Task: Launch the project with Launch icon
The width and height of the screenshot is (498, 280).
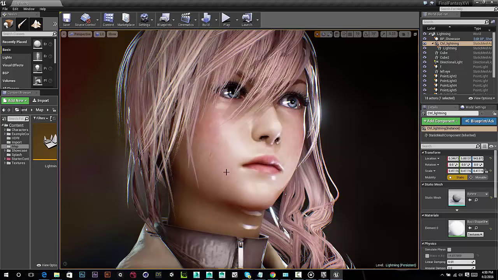Action: click(x=247, y=20)
